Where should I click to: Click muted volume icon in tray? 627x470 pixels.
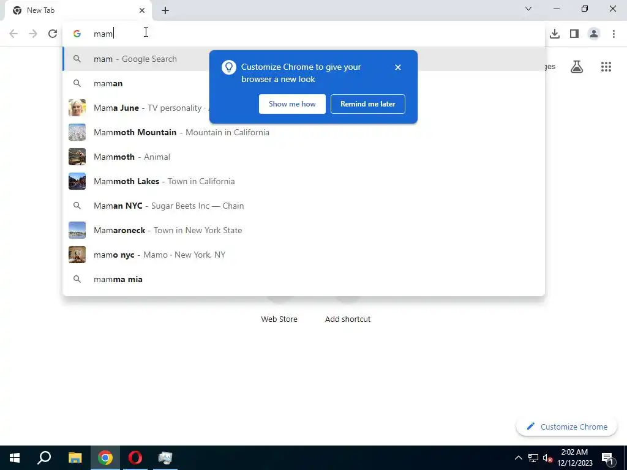pos(547,458)
